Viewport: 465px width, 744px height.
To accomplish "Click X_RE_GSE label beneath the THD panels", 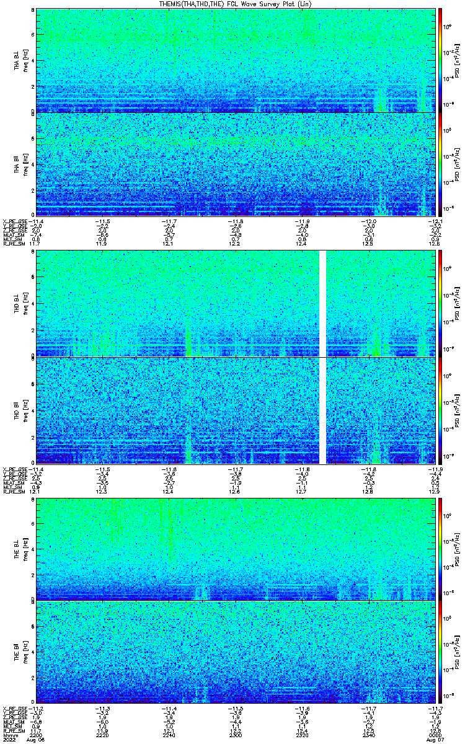I will tap(15, 470).
